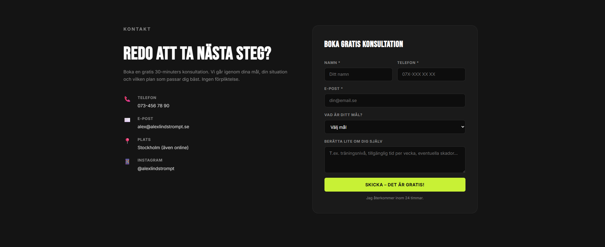This screenshot has height=247, width=605.
Task: Open the @alexlindstrompt Instagram handle
Action: [x=156, y=169]
